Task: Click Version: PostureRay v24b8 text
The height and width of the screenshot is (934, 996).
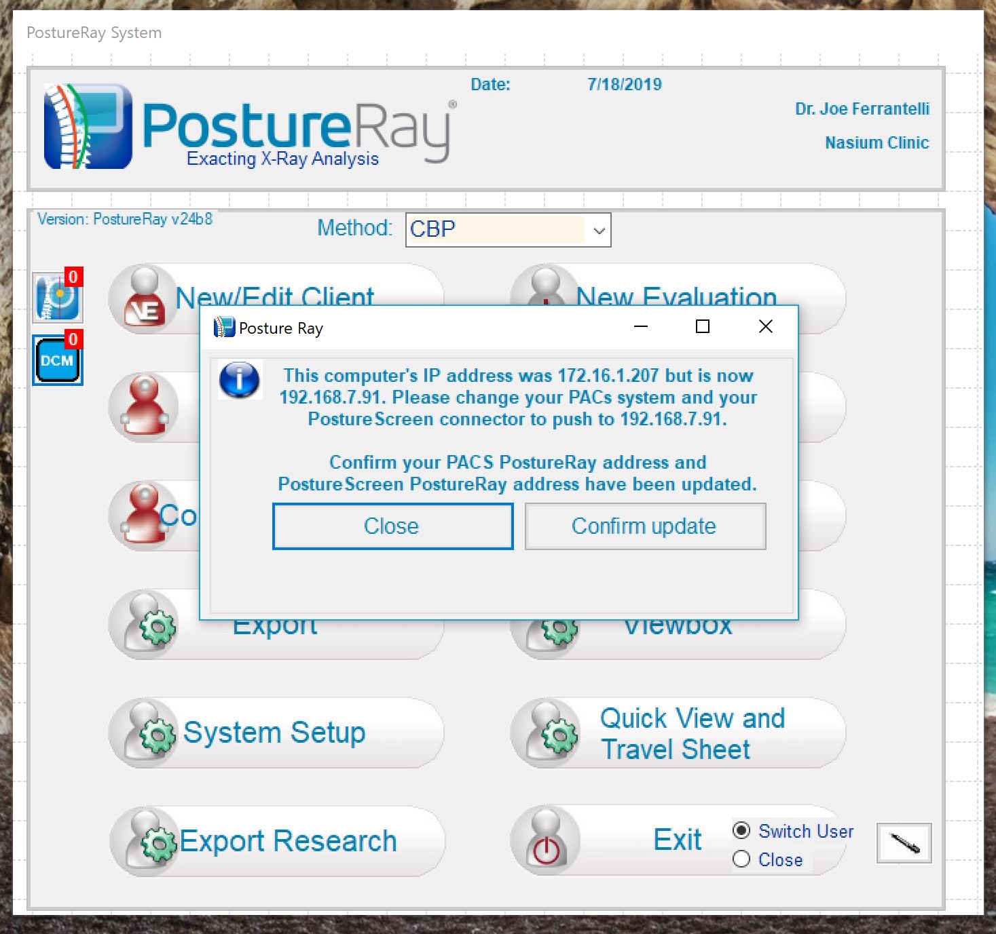Action: click(x=125, y=219)
